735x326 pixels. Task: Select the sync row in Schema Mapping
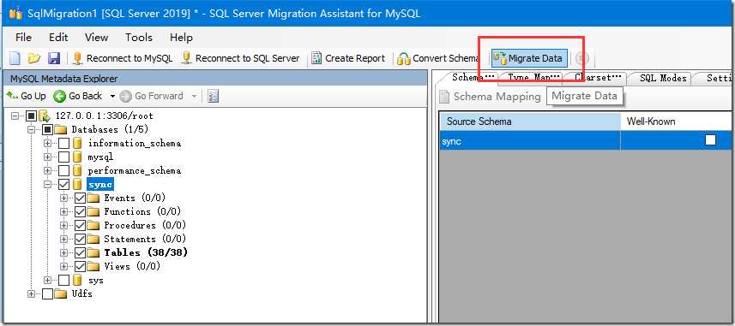pos(586,141)
